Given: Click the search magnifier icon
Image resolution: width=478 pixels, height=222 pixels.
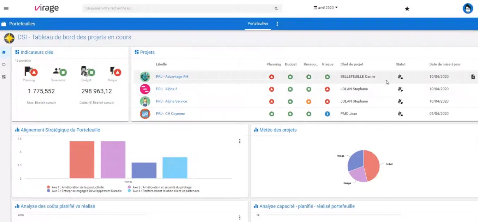Looking at the screenshot, I should point(276,8).
